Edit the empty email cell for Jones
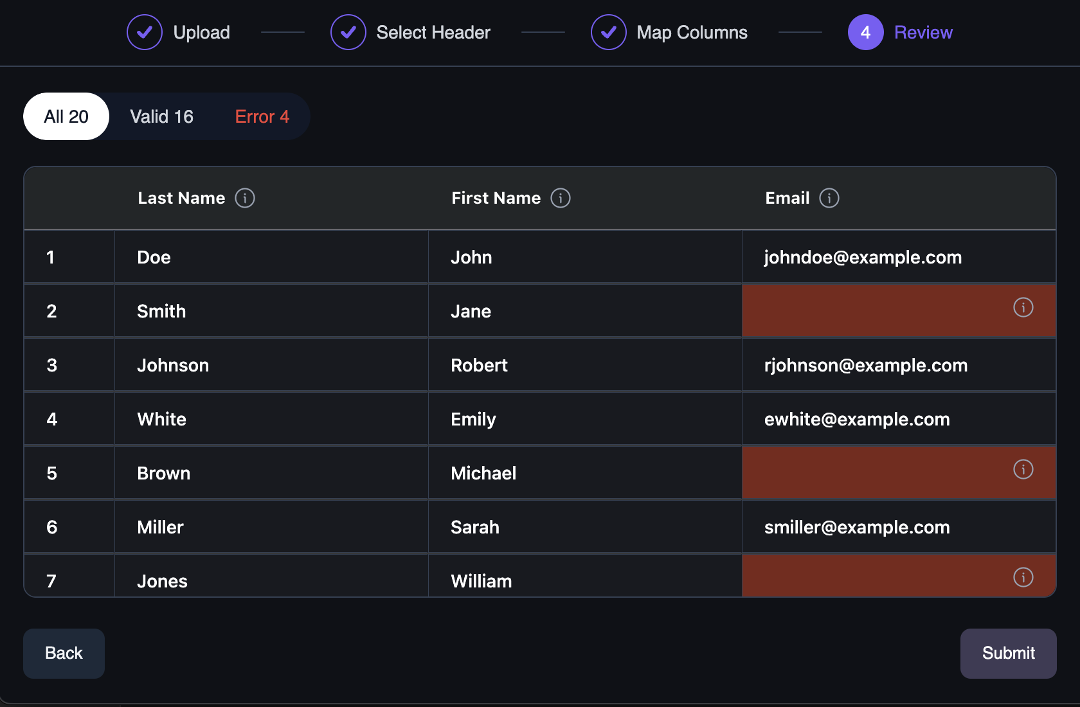This screenshot has height=707, width=1080. 899,576
